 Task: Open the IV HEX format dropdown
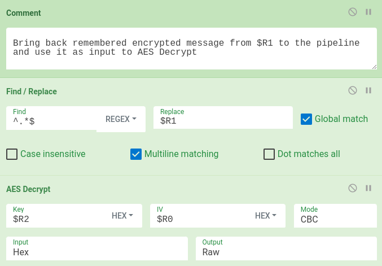(x=266, y=216)
